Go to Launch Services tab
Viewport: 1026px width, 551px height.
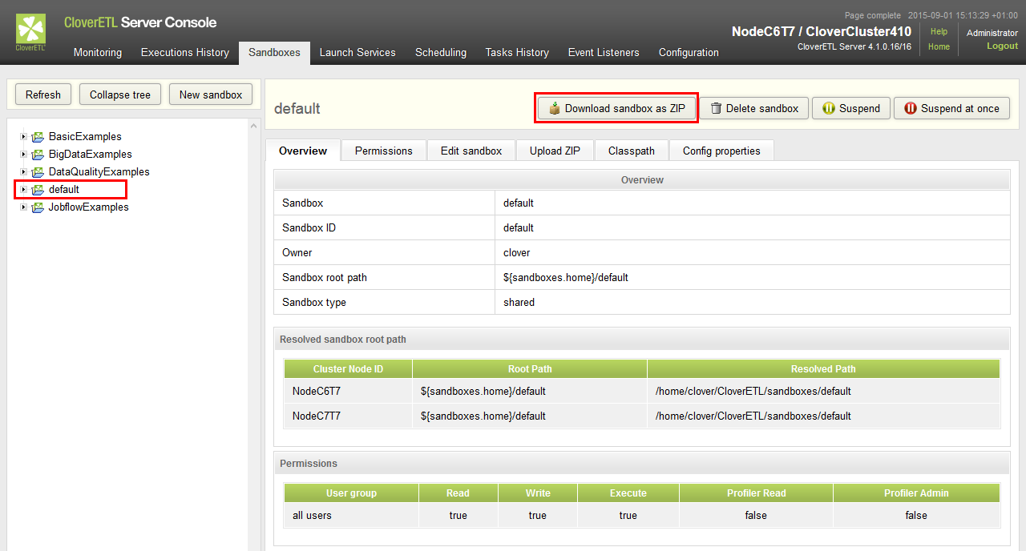(x=357, y=52)
